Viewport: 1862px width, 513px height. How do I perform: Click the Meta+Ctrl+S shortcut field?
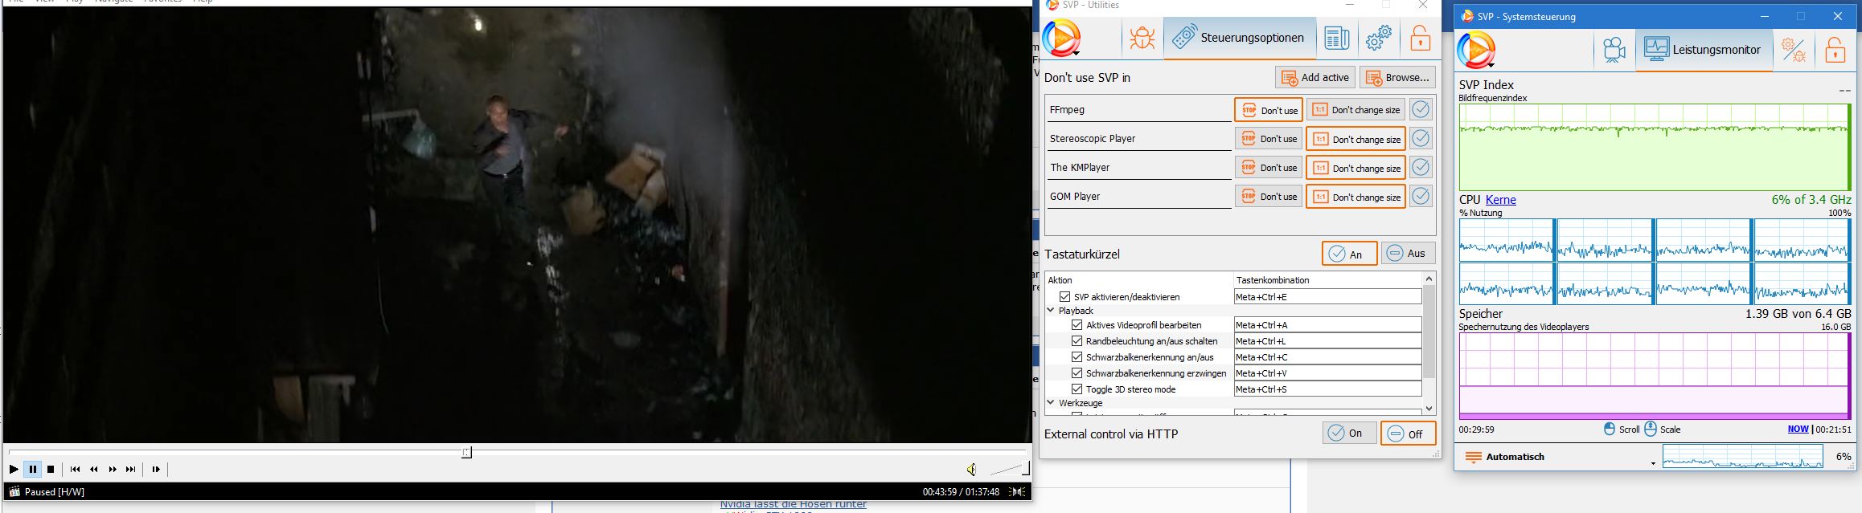1327,389
